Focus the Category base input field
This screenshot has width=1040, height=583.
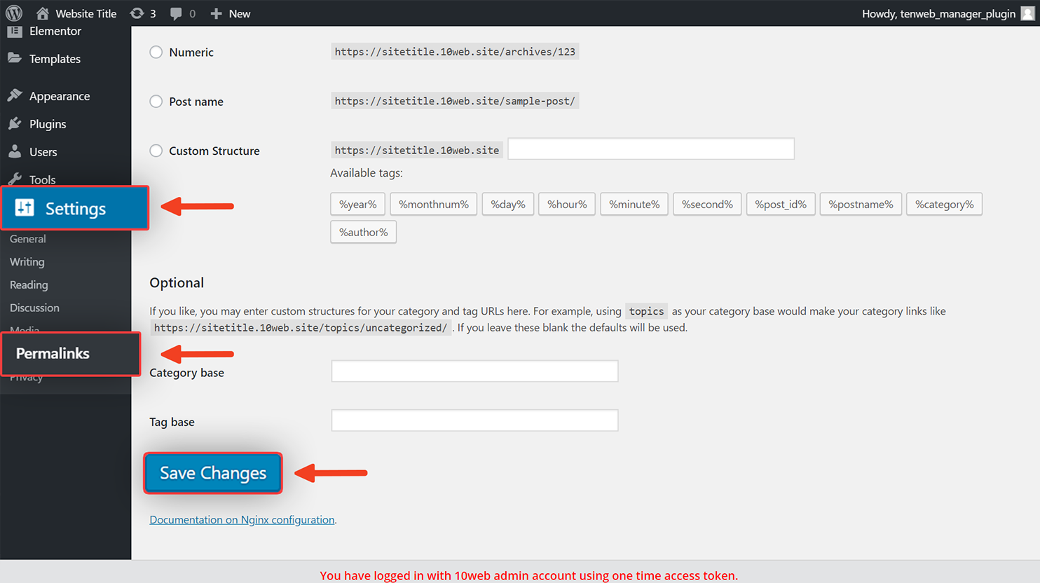point(474,371)
